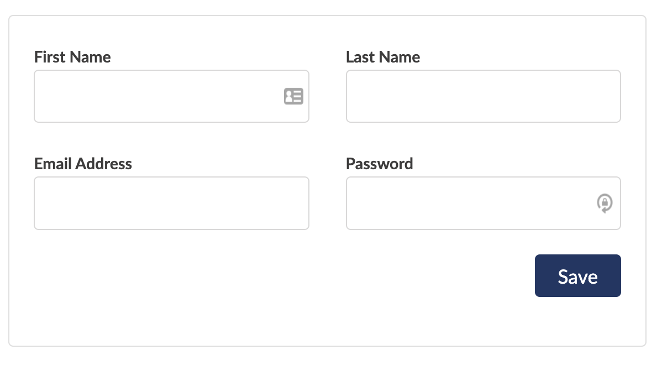Place cursor in box below Email Address
This screenshot has width=662, height=365.
point(171,203)
